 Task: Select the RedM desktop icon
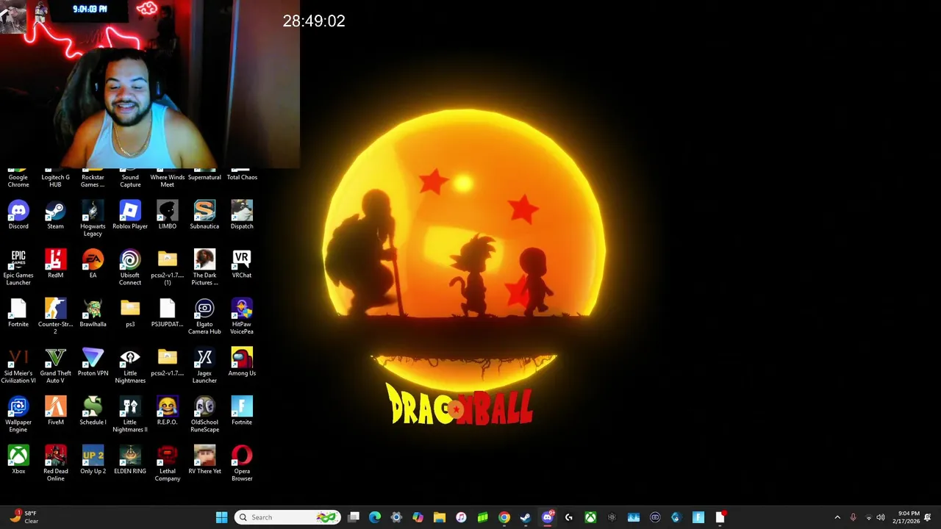[55, 264]
